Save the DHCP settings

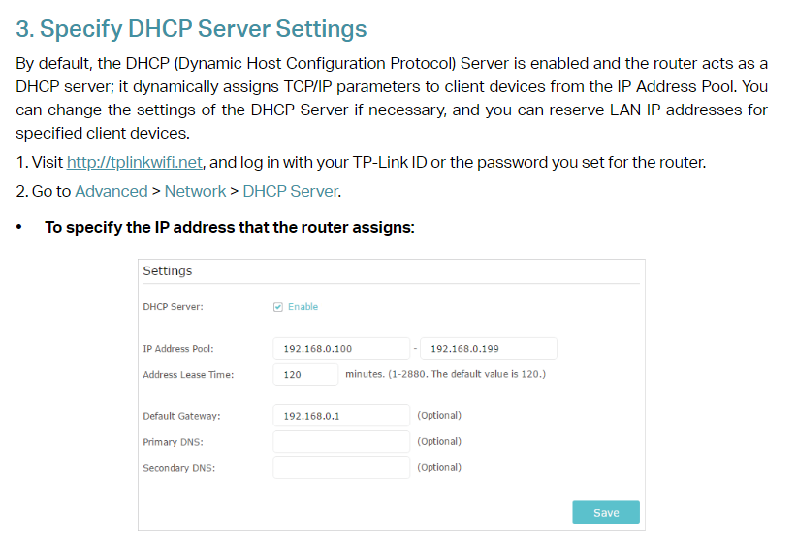606,512
